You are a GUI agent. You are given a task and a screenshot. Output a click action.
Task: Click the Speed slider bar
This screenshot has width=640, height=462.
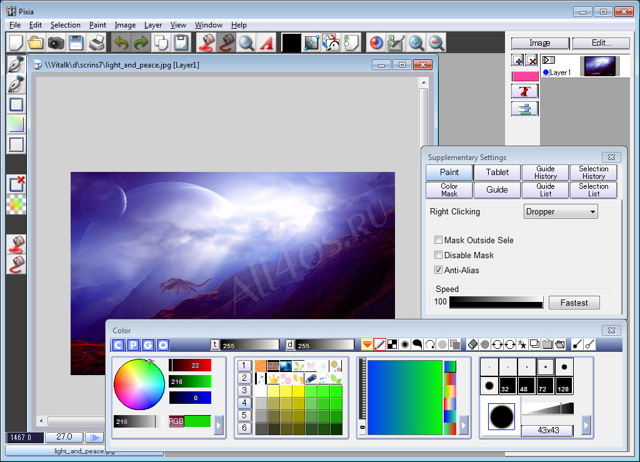click(x=496, y=302)
